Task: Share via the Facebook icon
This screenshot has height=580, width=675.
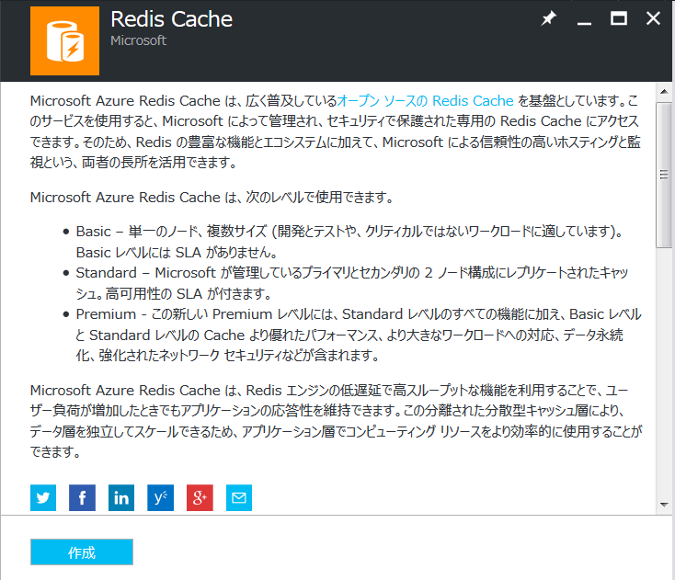Action: tap(82, 498)
